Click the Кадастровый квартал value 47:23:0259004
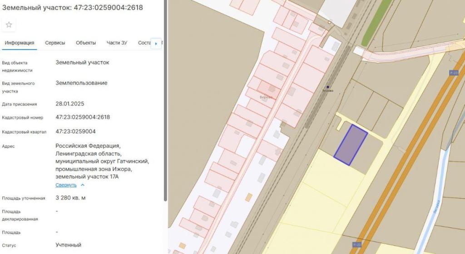The height and width of the screenshot is (254, 465). coord(75,132)
